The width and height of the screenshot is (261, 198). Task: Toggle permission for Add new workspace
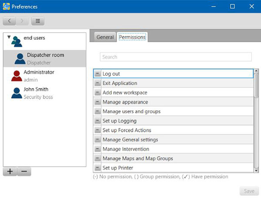coord(97,92)
